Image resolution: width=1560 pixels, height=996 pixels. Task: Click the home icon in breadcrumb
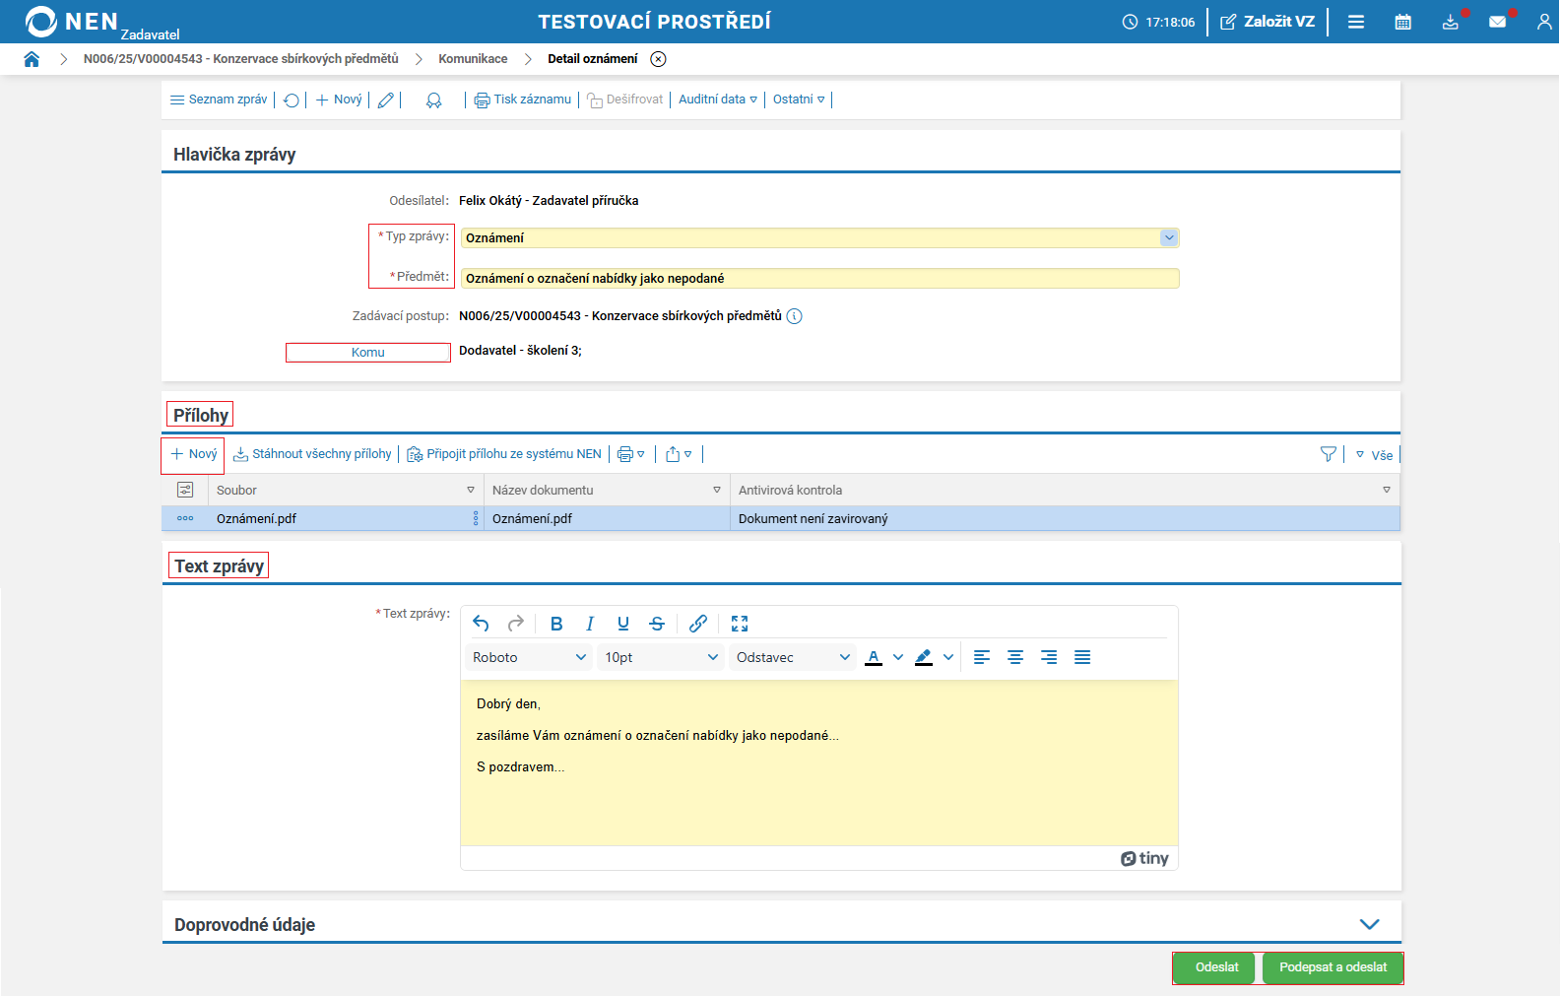pos(32,59)
